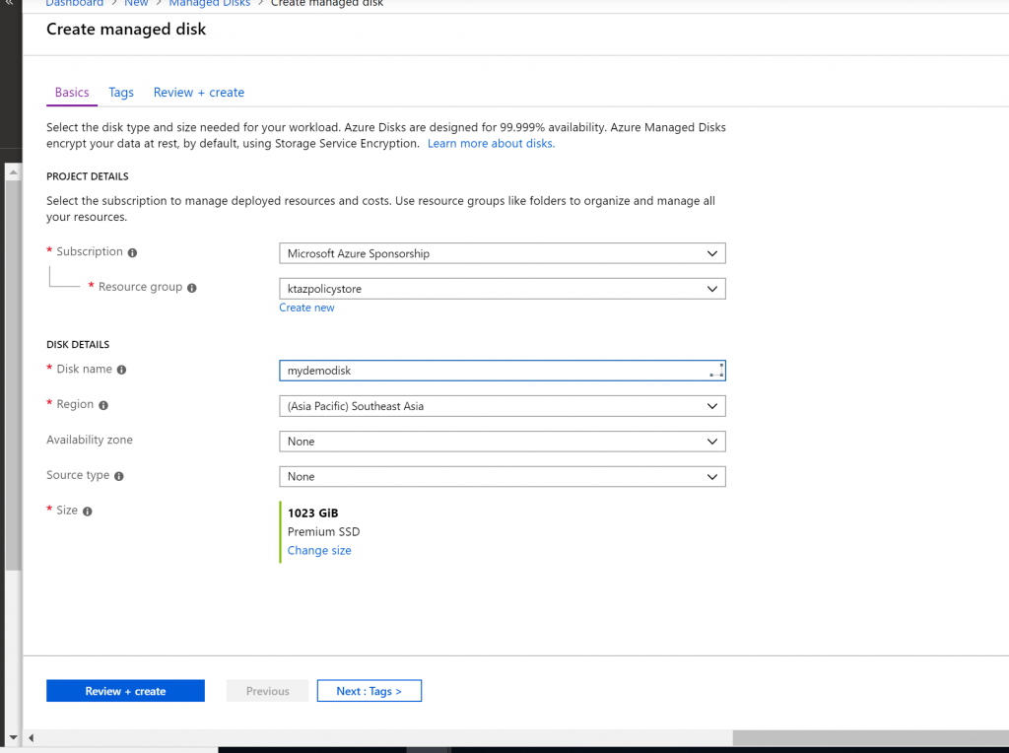Click the scroll up arrow in left pane
Image resolution: width=1009 pixels, height=753 pixels.
click(x=13, y=172)
